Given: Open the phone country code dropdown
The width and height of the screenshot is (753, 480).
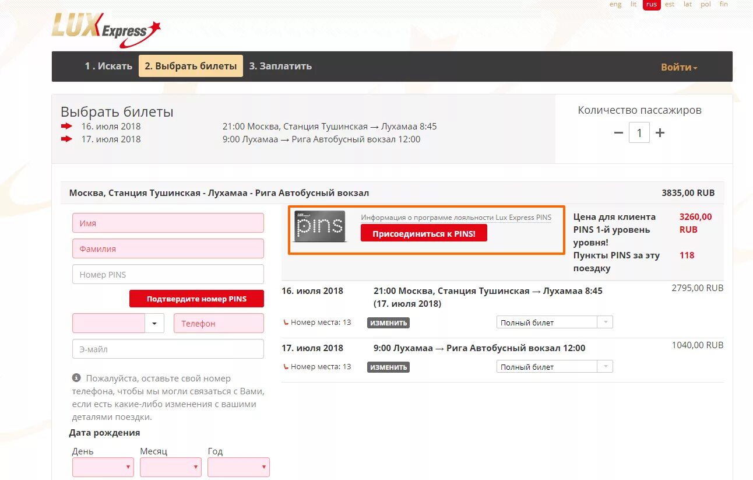Looking at the screenshot, I should click(154, 323).
